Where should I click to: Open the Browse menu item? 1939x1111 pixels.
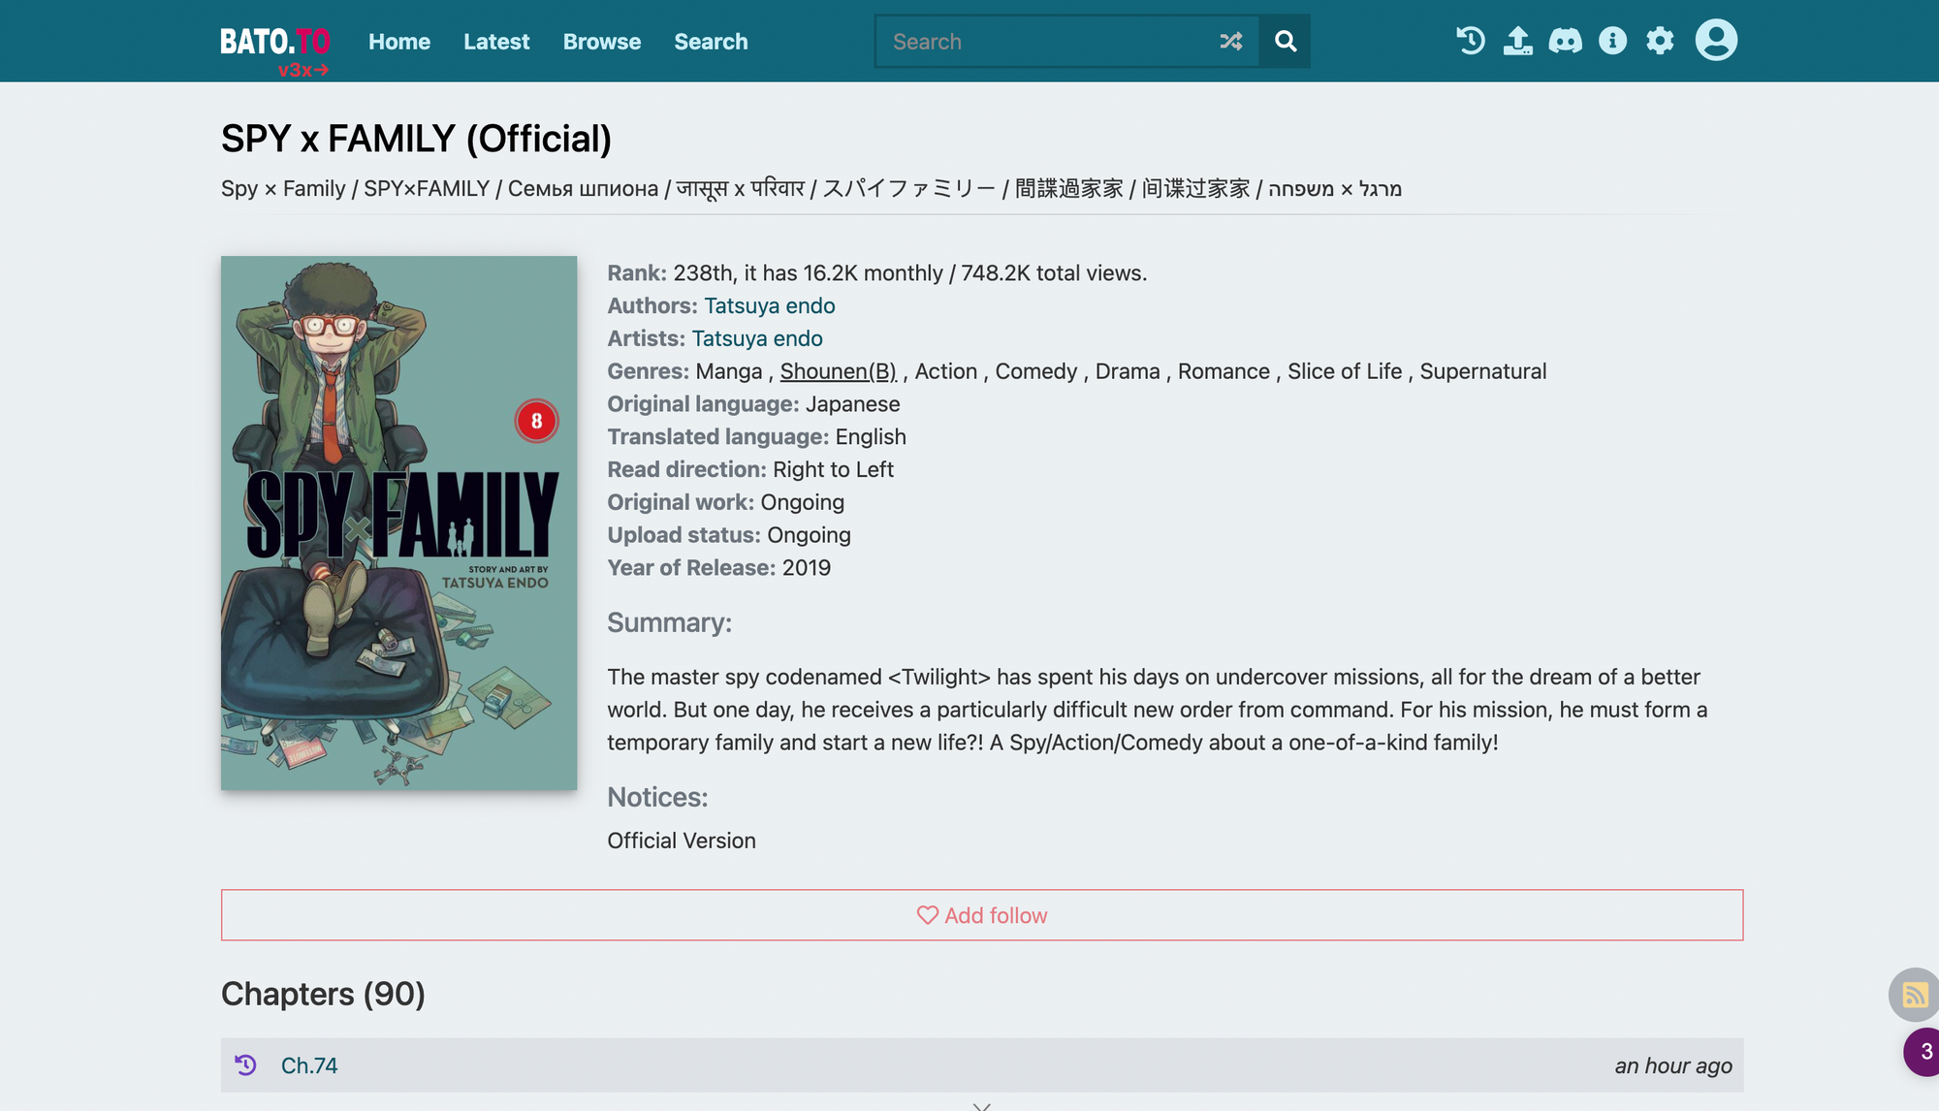602,42
